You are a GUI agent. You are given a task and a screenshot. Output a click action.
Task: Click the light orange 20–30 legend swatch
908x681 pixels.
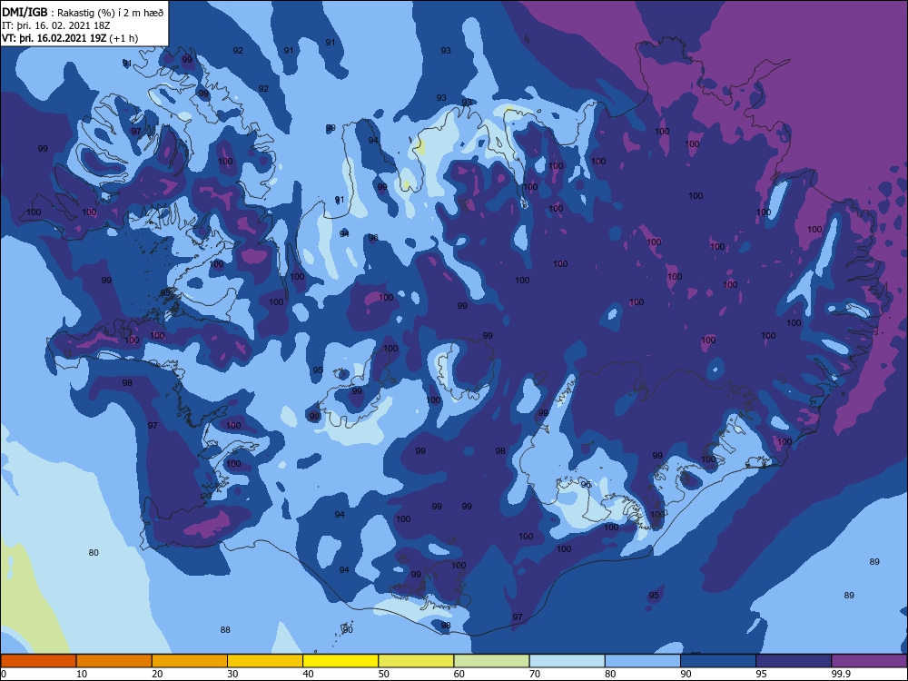click(x=190, y=661)
